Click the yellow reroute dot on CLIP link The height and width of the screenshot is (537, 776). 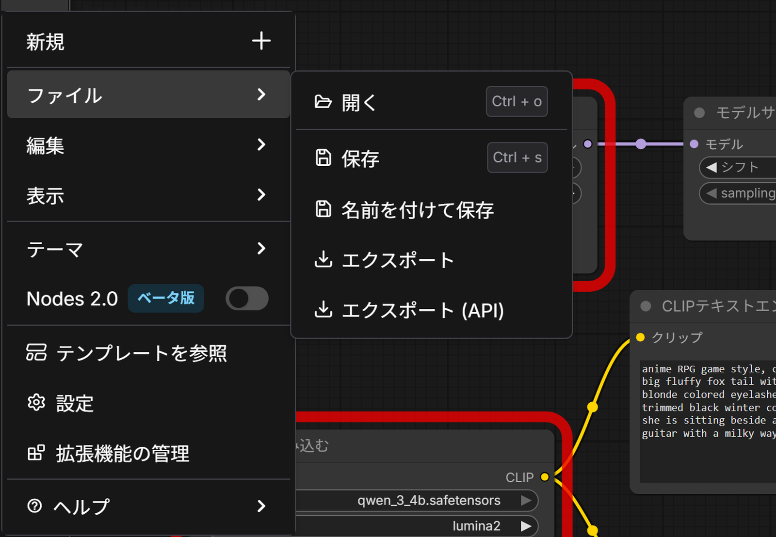pyautogui.click(x=592, y=407)
